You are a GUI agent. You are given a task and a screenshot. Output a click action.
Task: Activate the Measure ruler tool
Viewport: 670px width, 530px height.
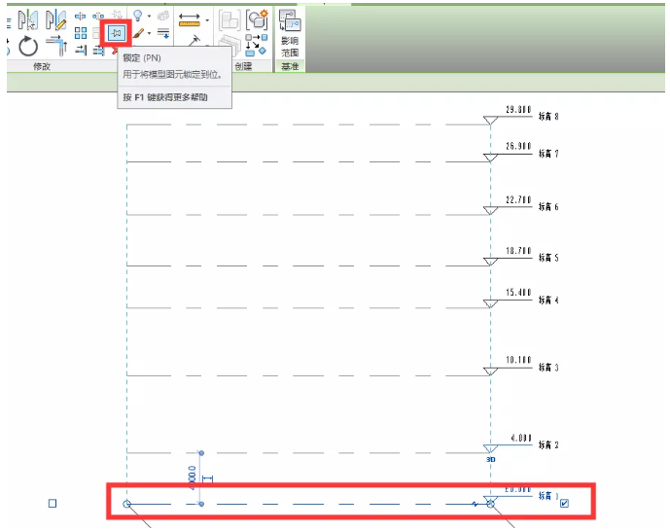coord(190,19)
